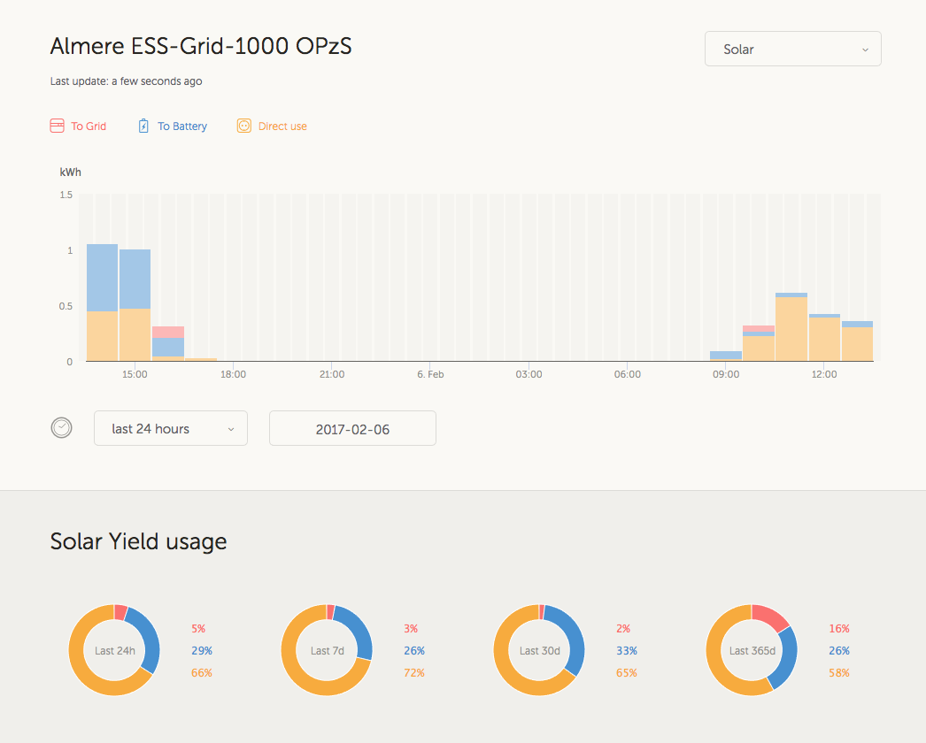
Task: Toggle the Direct use series label
Action: [x=282, y=126]
